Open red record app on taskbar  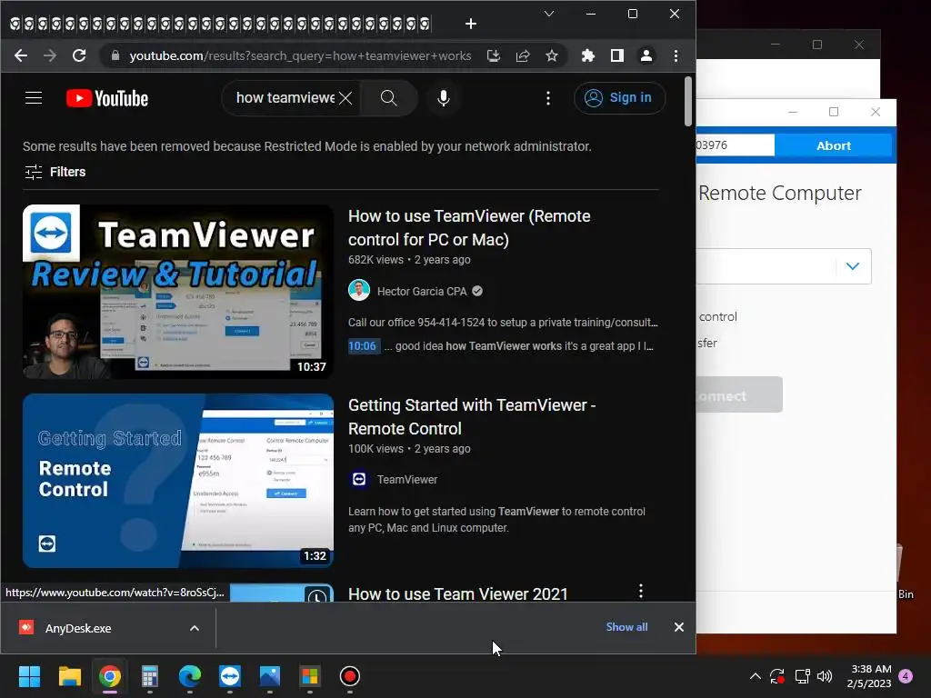[350, 676]
